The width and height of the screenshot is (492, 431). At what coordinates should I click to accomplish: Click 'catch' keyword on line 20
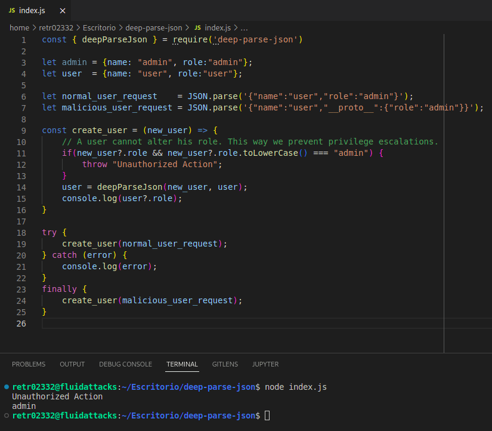64,255
